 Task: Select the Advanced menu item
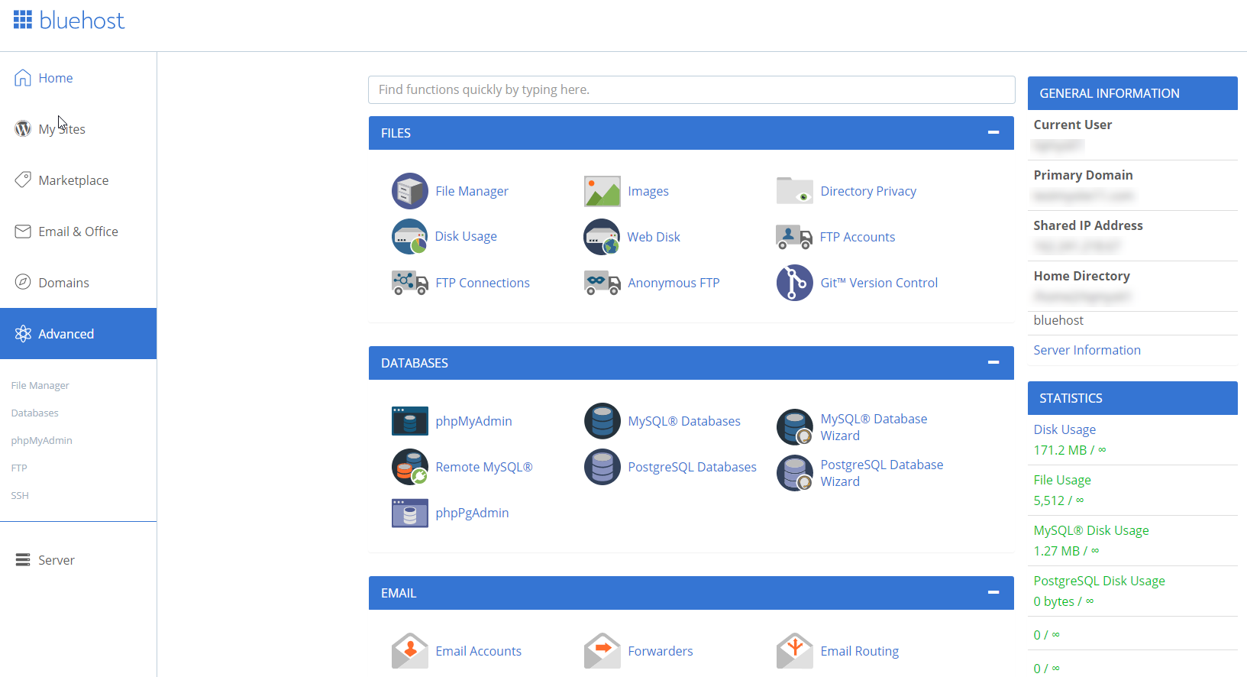(x=78, y=333)
